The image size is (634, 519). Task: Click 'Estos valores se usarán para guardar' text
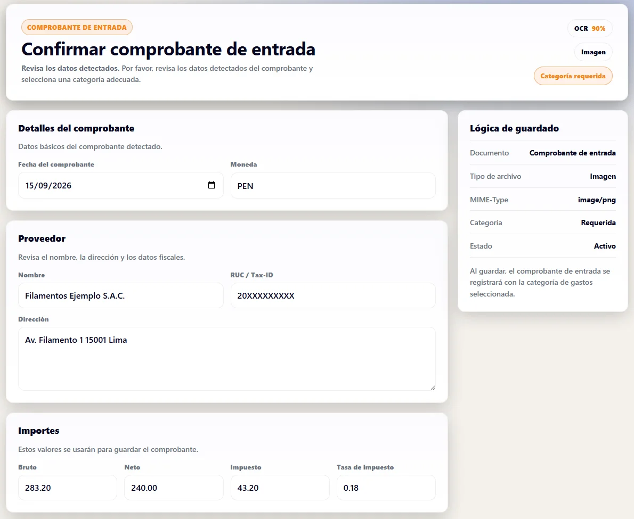(x=108, y=449)
